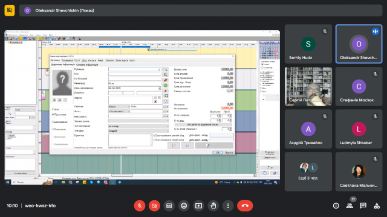Unmute the microphone in call controls
The image size is (387, 217).
(x=140, y=206)
